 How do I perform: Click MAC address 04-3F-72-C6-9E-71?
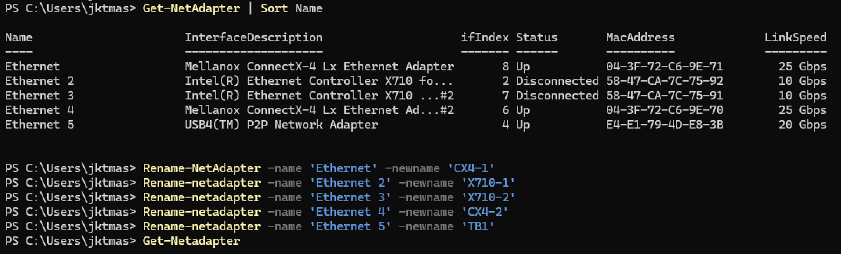point(664,67)
